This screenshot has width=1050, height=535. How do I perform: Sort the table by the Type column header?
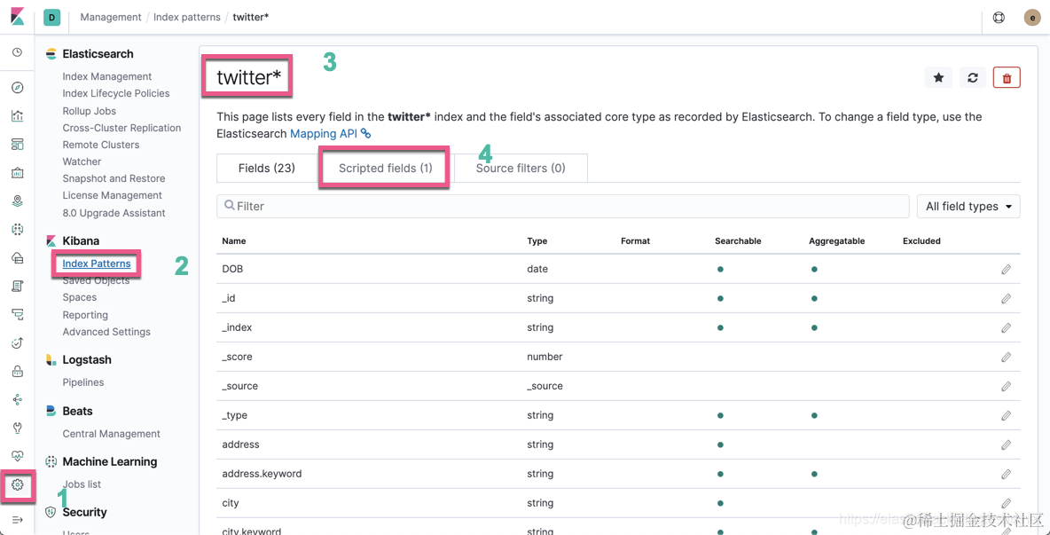click(x=537, y=241)
